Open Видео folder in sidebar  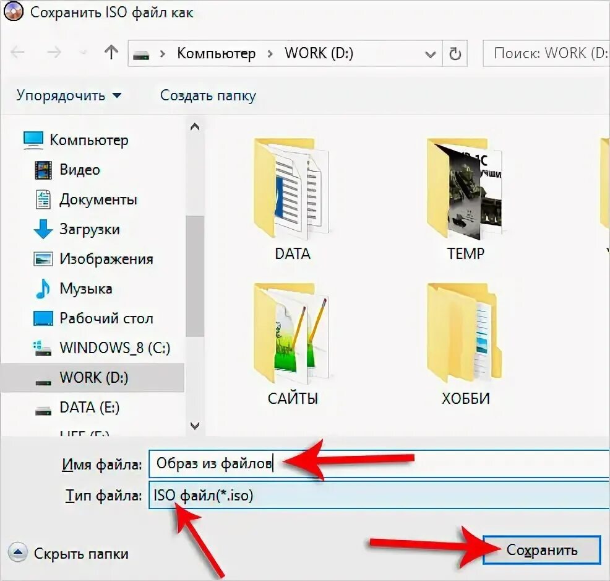pyautogui.click(x=80, y=170)
